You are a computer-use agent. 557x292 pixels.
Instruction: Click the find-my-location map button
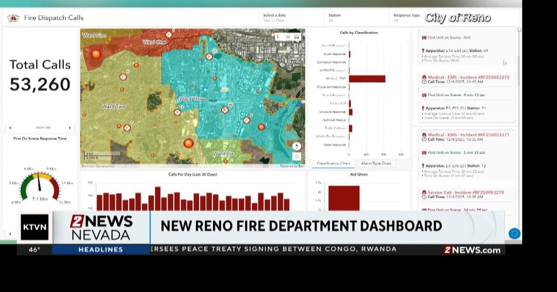(x=297, y=156)
